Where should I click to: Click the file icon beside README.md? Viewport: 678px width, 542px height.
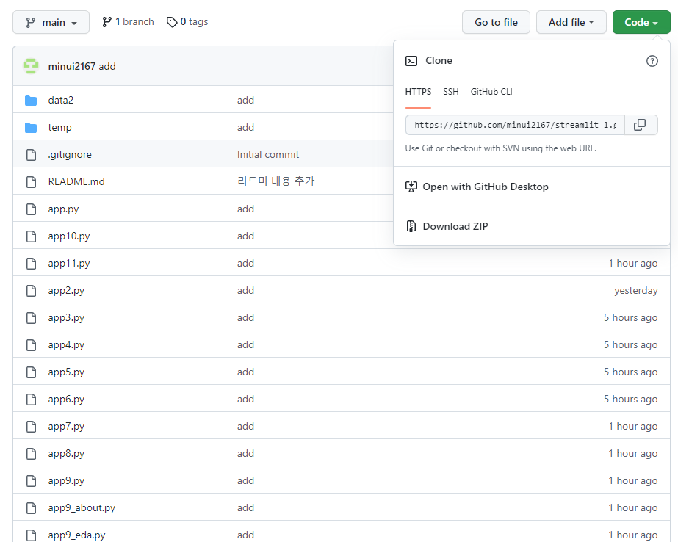pyautogui.click(x=31, y=182)
